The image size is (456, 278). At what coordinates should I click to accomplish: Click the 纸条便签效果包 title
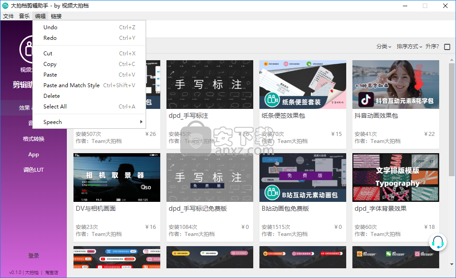point(283,116)
